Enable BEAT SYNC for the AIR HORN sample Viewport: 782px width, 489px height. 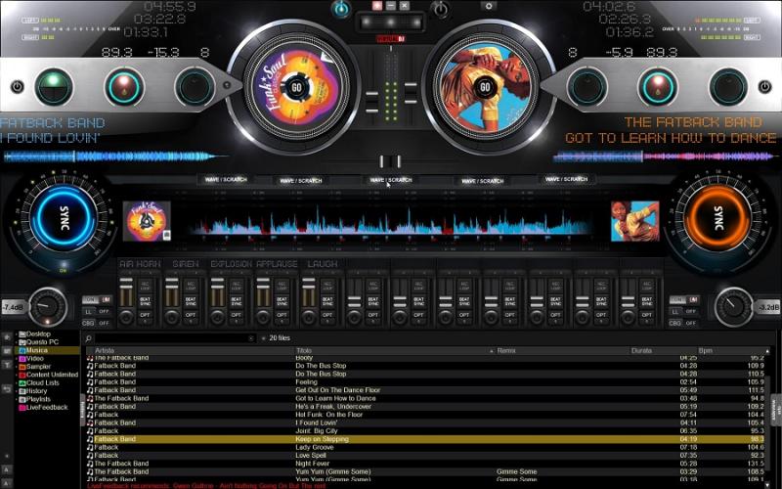[145, 301]
